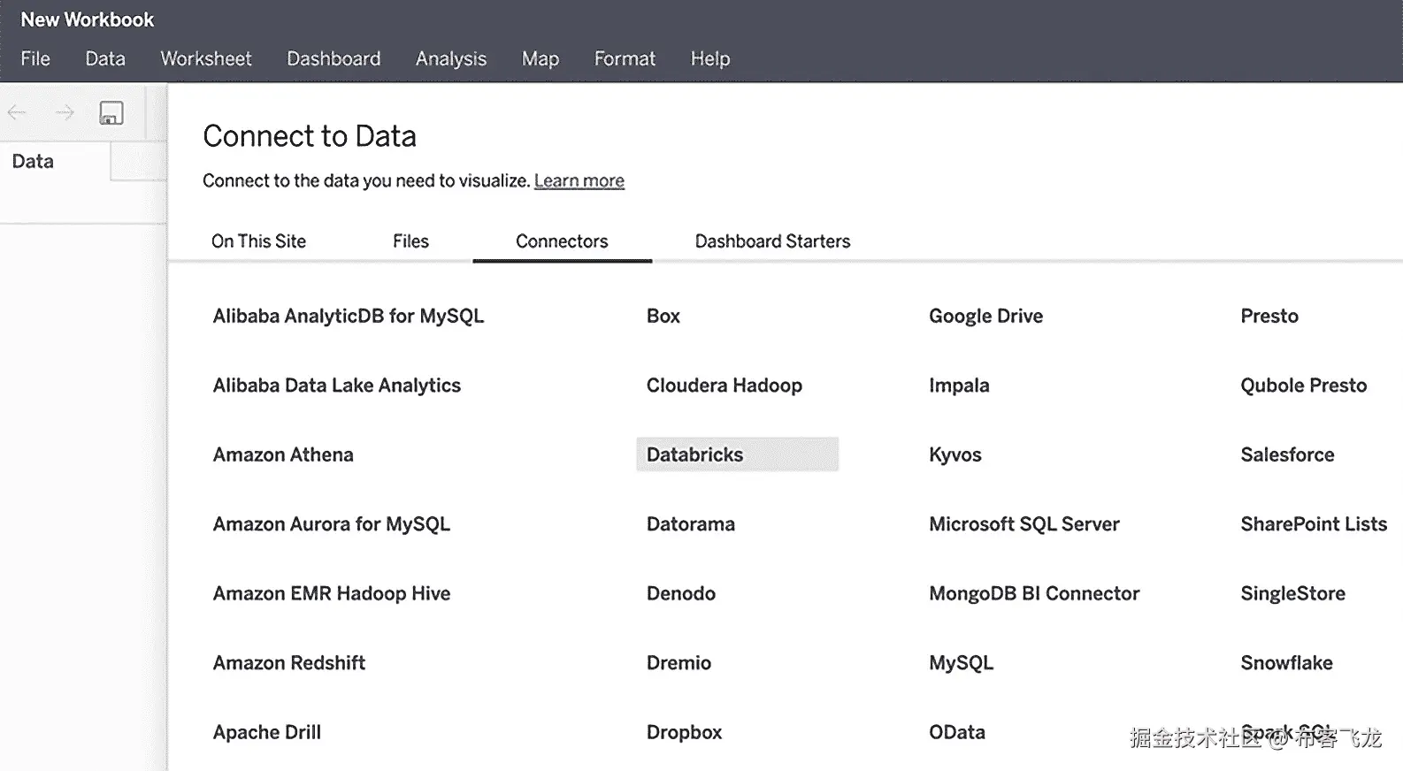This screenshot has height=771, width=1403.
Task: Select the Amazon Athena connector
Action: [x=283, y=454]
